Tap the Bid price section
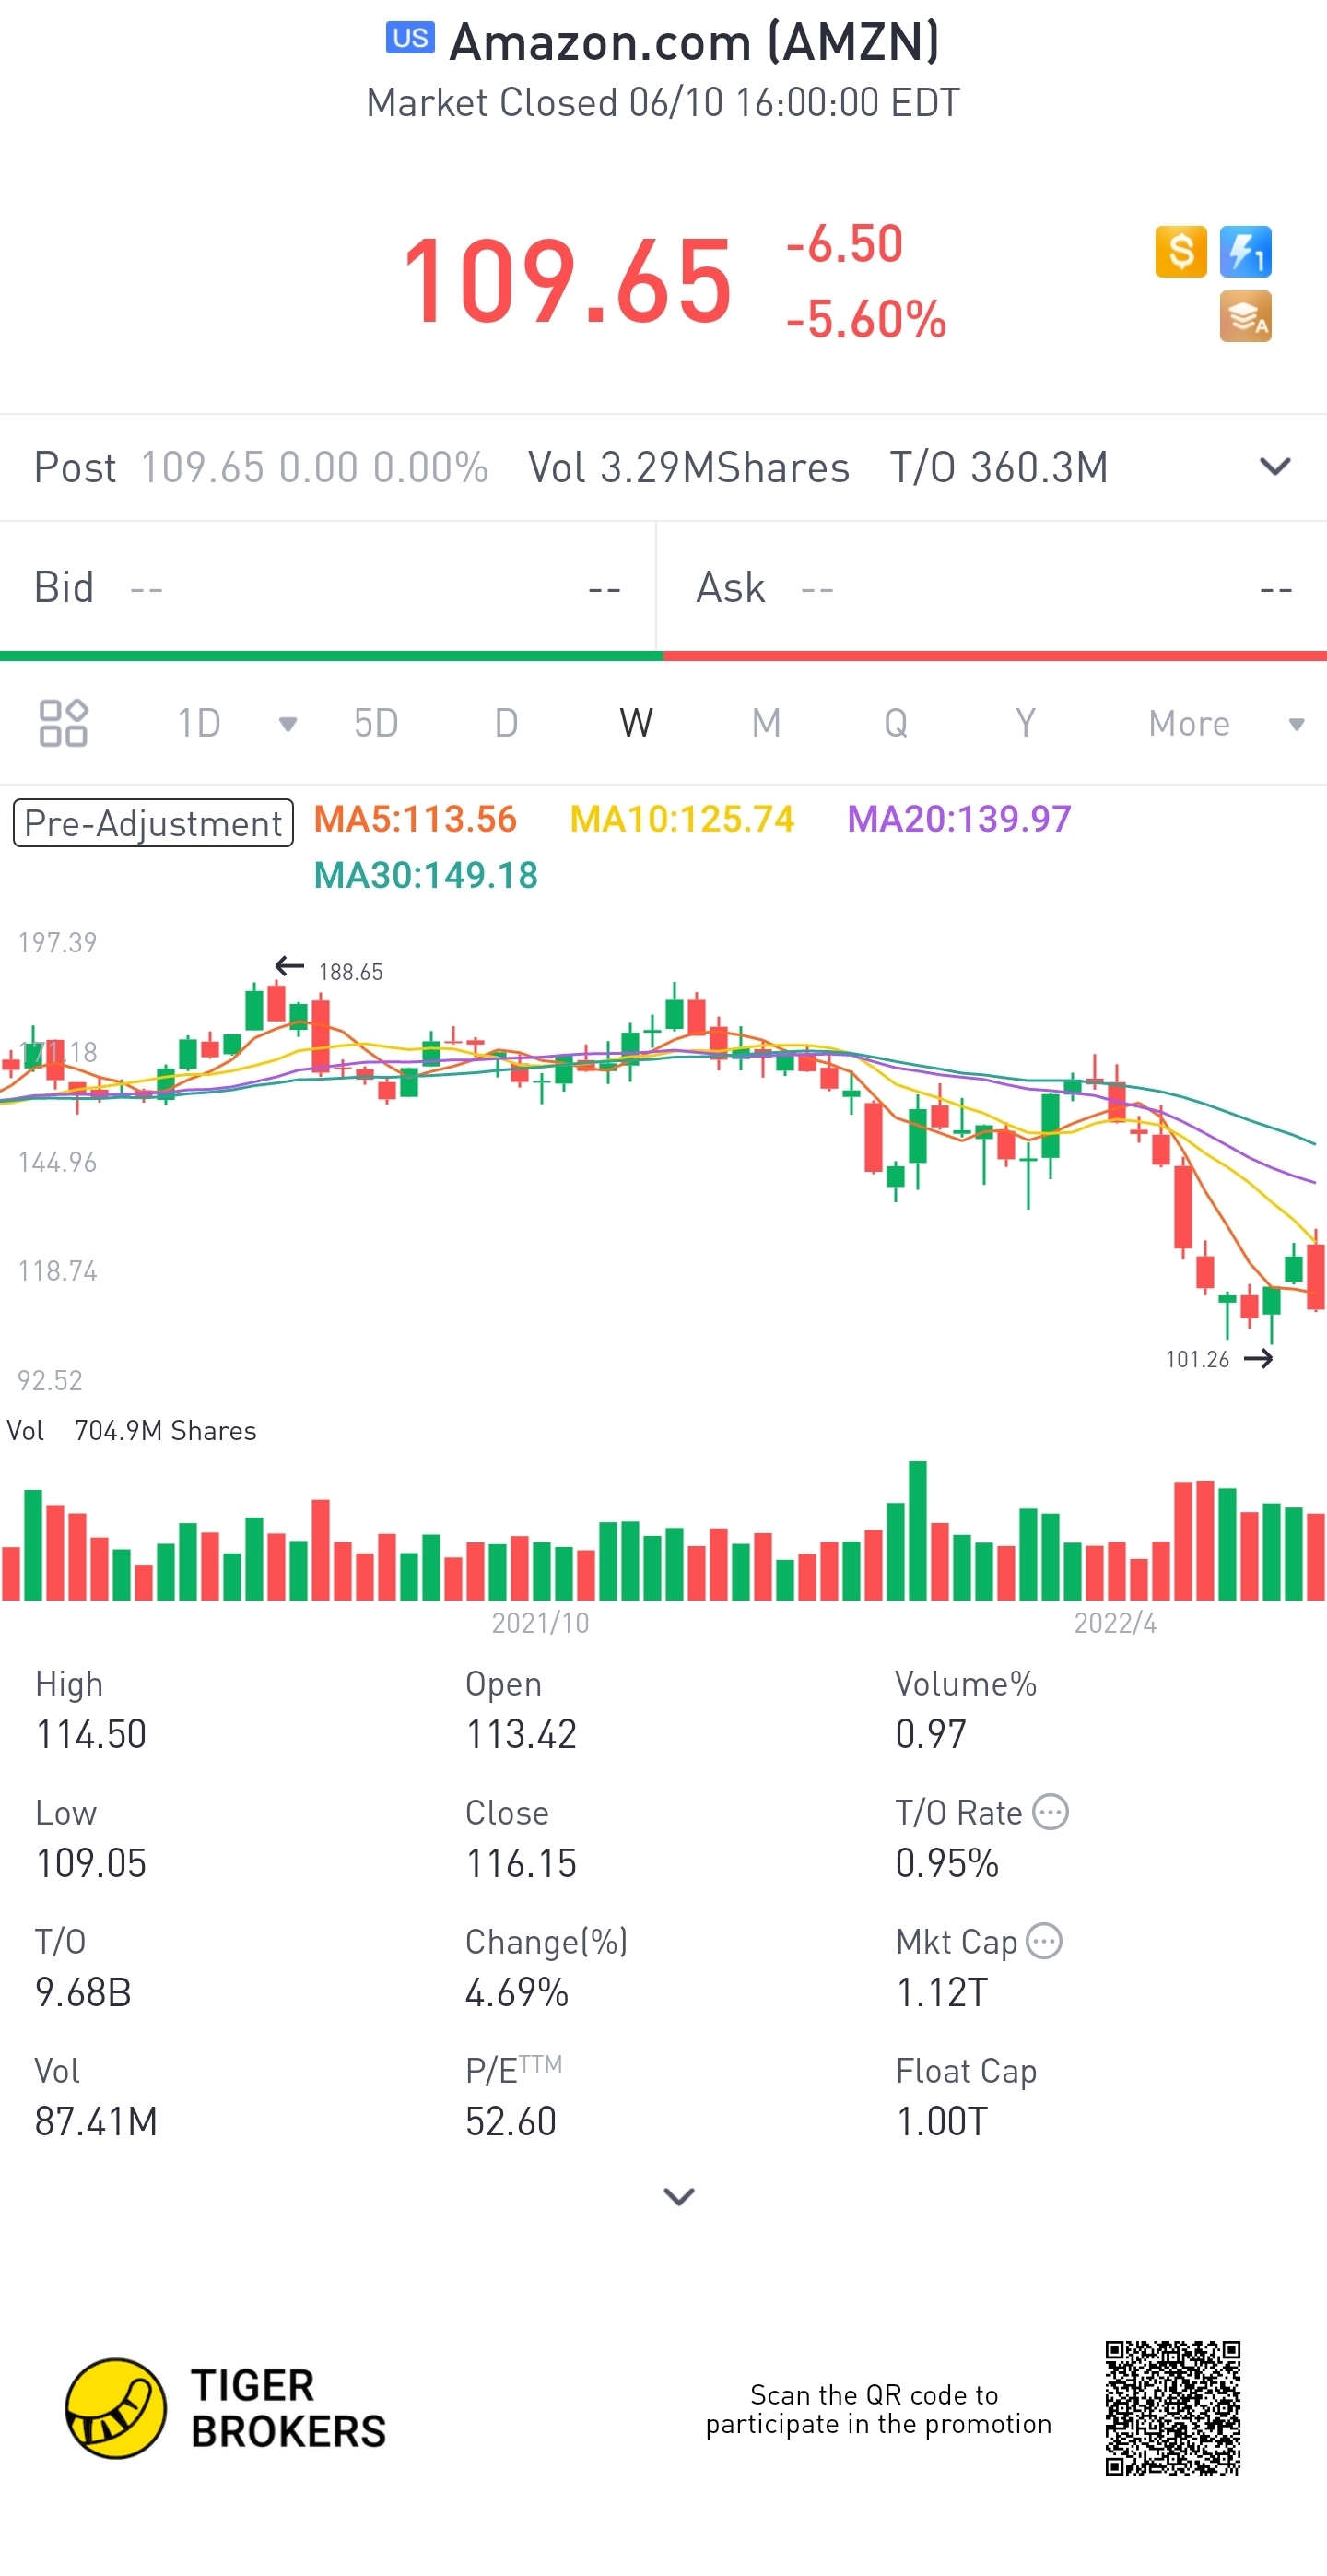Viewport: 1327px width, 2576px height. point(328,587)
